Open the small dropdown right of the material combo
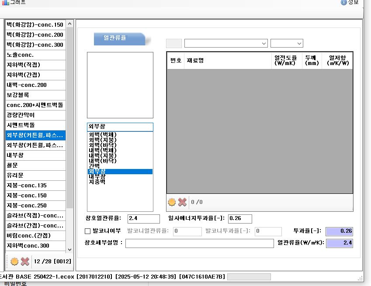This screenshot has width=371, height=286. tap(287, 43)
